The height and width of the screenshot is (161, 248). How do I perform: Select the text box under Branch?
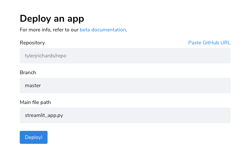125,86
